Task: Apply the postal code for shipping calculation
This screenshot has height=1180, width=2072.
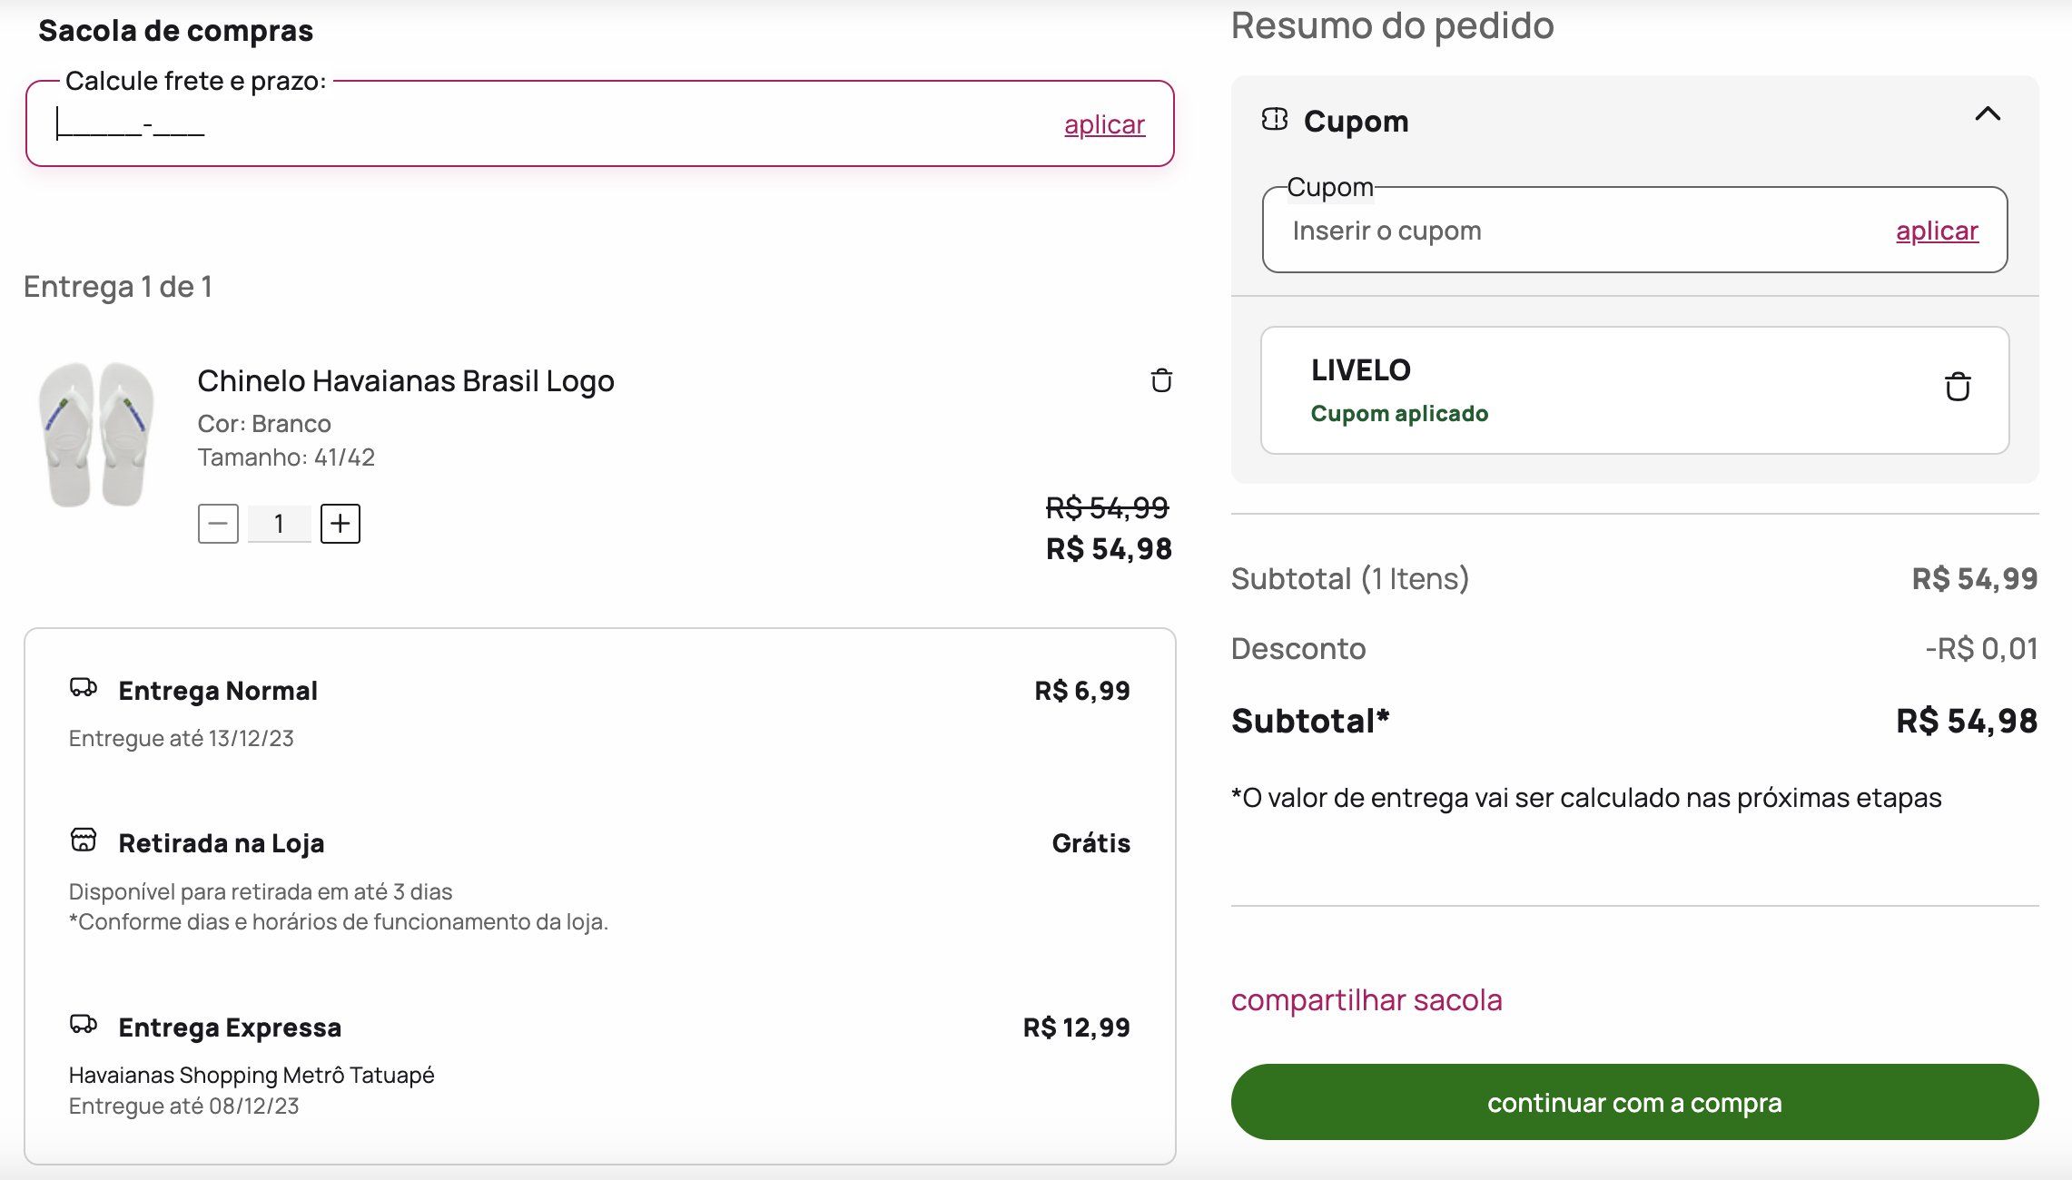Action: (1104, 124)
